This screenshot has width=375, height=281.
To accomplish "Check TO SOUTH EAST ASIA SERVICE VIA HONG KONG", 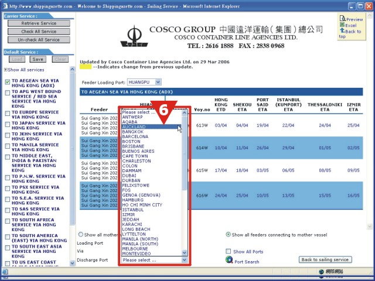I will [x=8, y=248].
